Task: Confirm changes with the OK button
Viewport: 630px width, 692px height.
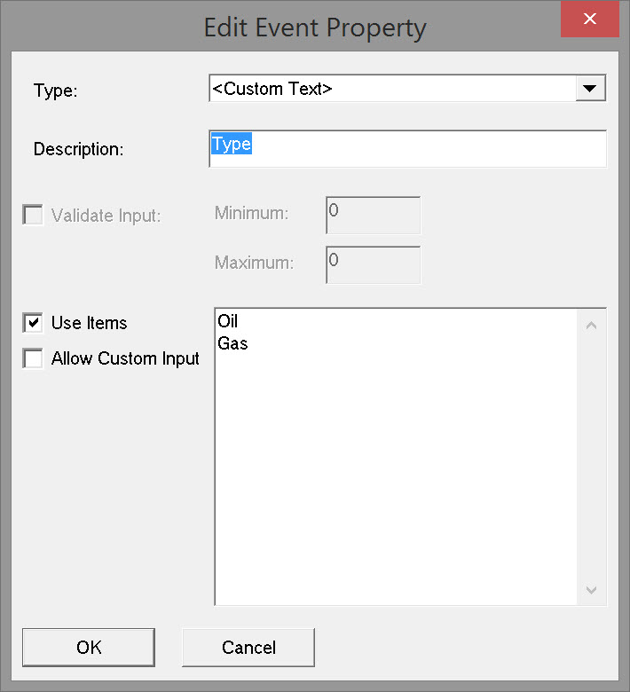Action: (89, 648)
